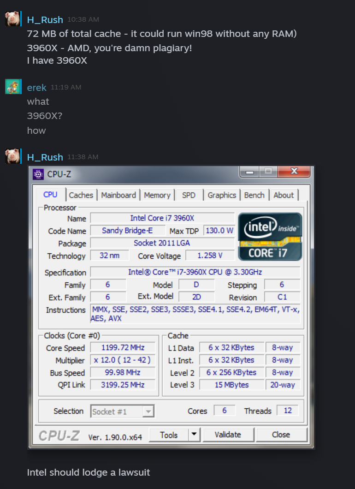Click the Code Name value 'Sandy Bridge-E'

127,231
